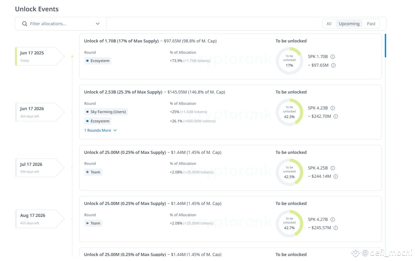Click Ecosystem tag in Jun 17 2026 card
The height and width of the screenshot is (261, 415).
tap(98, 121)
